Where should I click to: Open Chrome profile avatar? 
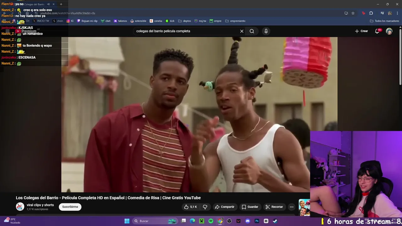tap(390, 13)
